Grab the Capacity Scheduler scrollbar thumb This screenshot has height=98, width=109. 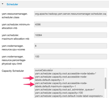coord(105,83)
